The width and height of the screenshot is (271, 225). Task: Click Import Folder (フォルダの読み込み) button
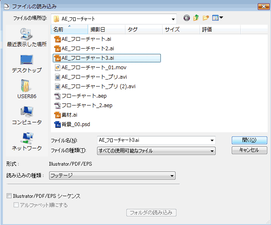click(x=151, y=213)
